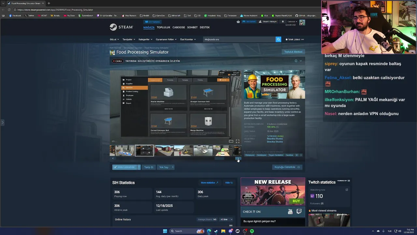417x235 pixels.
Task: Click the Twitch icon under Check It On
Action: (x=299, y=211)
